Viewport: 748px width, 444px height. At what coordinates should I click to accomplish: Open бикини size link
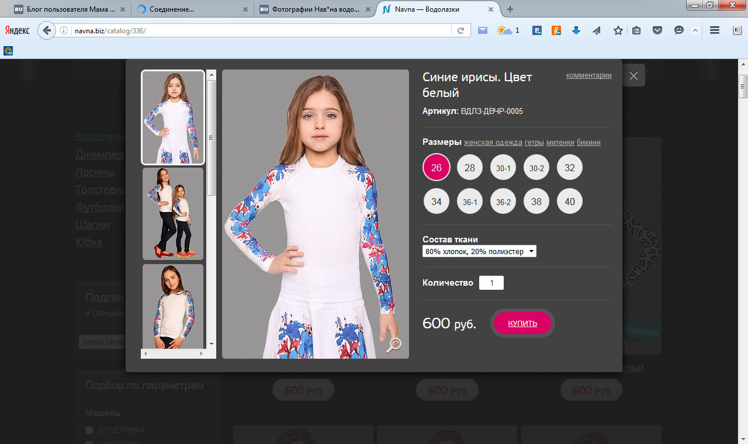(588, 143)
